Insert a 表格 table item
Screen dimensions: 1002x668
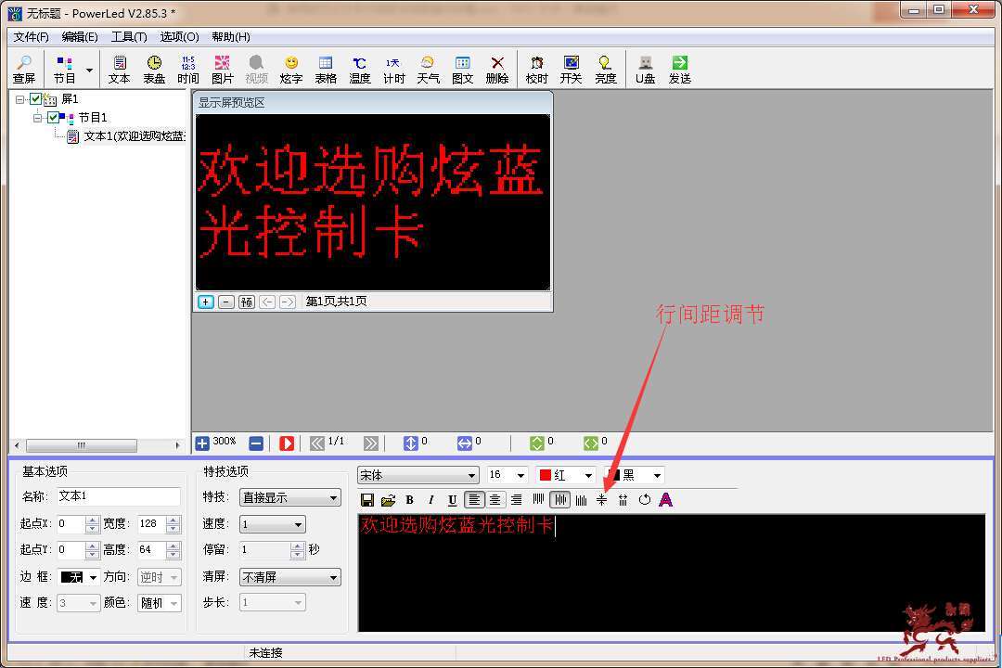[x=326, y=70]
